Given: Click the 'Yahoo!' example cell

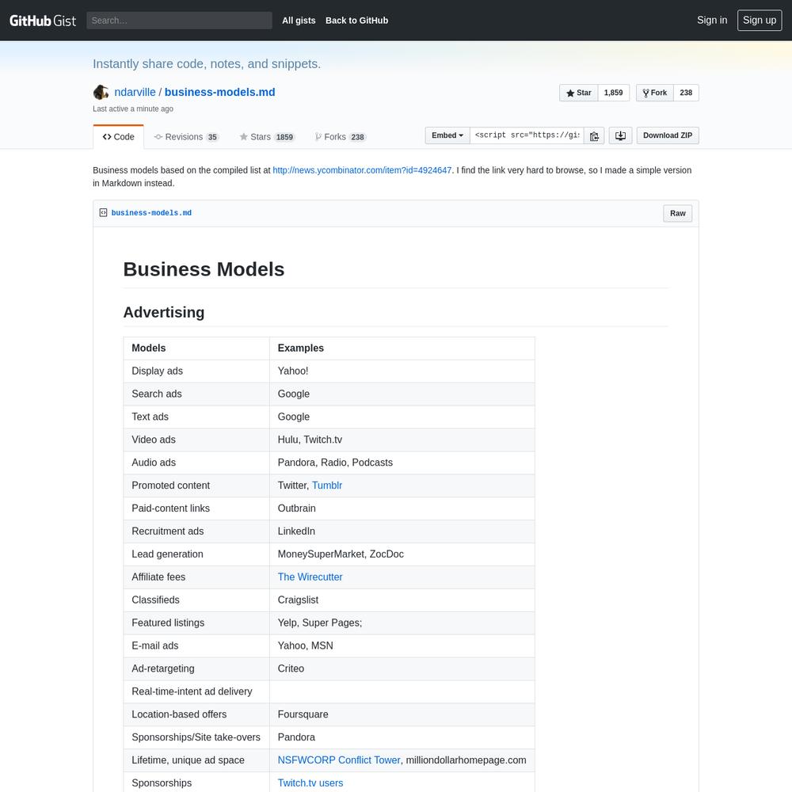Looking at the screenshot, I should 402,371.
